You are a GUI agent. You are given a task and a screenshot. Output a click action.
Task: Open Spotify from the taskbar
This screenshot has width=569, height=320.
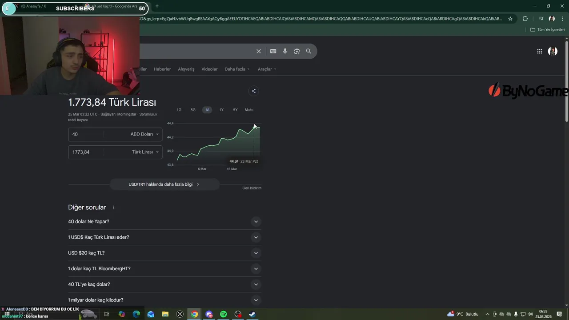point(223,314)
